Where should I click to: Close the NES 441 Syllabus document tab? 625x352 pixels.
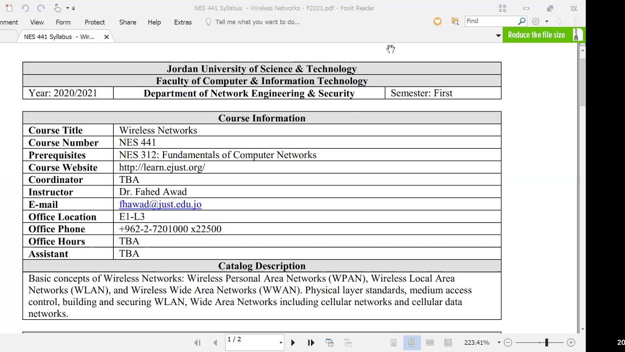pyautogui.click(x=106, y=37)
